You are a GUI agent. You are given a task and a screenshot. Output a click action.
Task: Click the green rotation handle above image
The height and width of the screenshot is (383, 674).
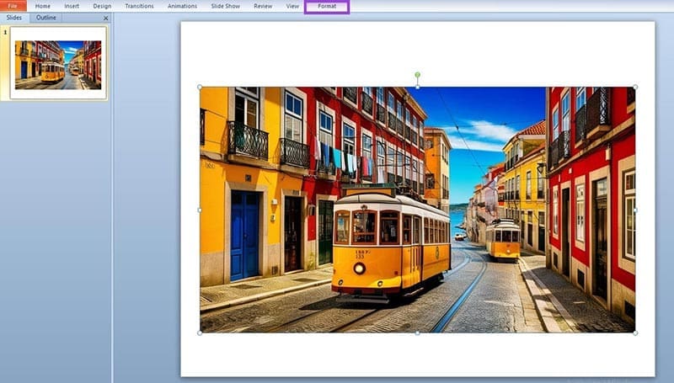click(417, 75)
